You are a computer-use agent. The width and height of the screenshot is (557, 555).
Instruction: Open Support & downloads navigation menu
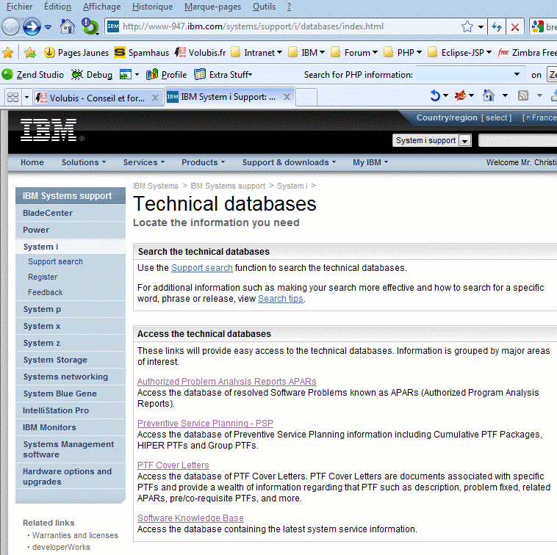click(290, 162)
